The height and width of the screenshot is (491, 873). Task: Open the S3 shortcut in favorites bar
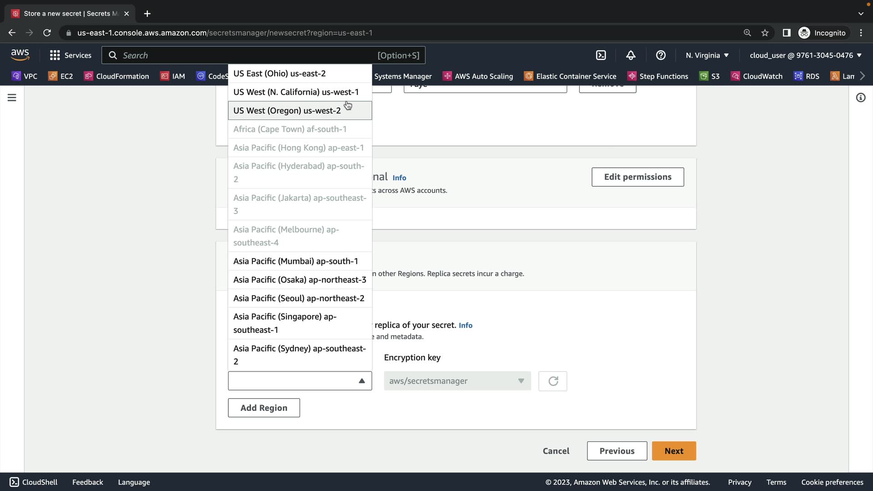click(x=710, y=76)
